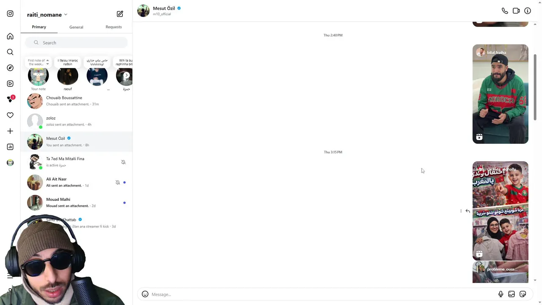Open sticker or GIF picker icon
This screenshot has height=305, width=542.
coord(523,294)
